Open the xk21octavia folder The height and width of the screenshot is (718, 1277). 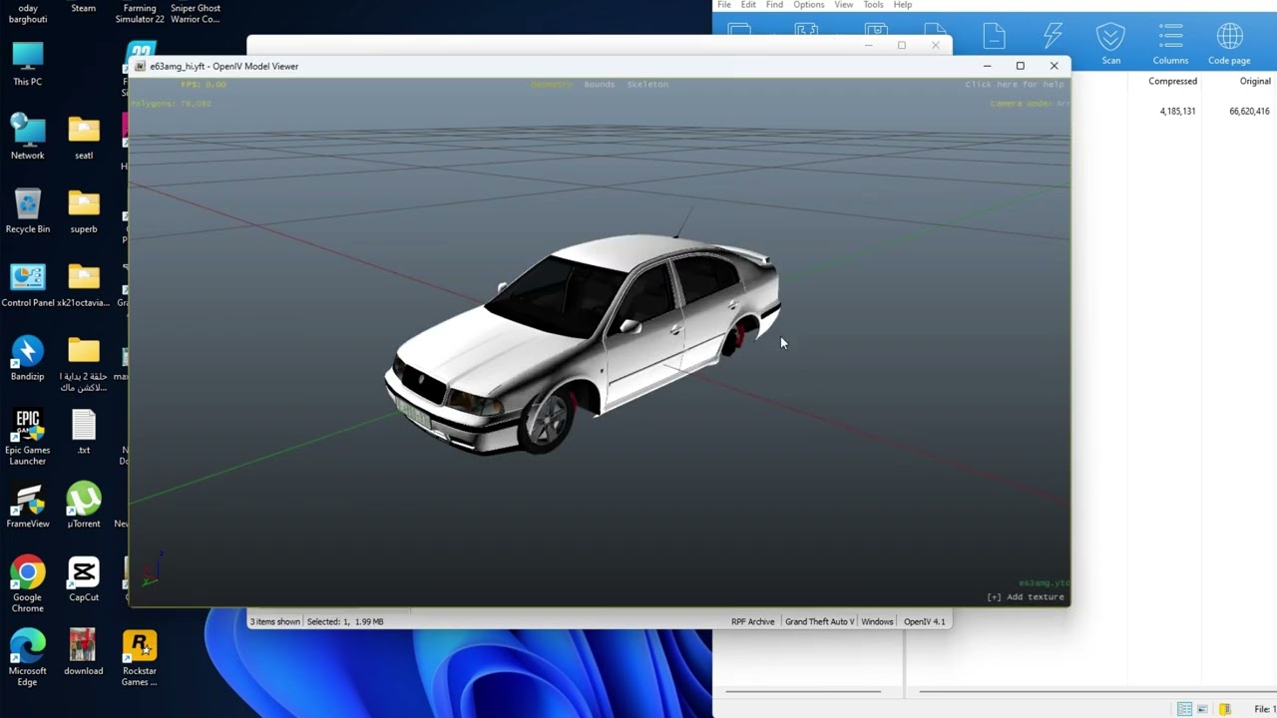point(84,284)
